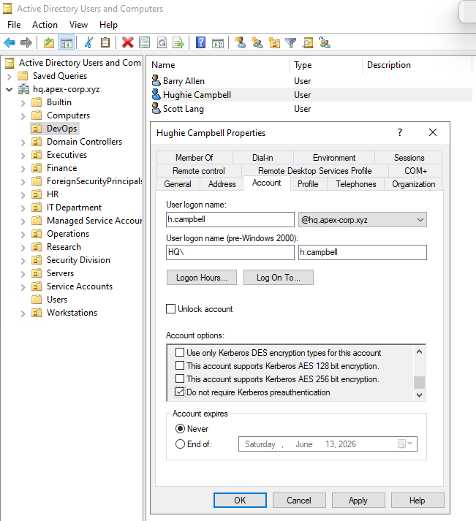Open the File menu

click(14, 25)
